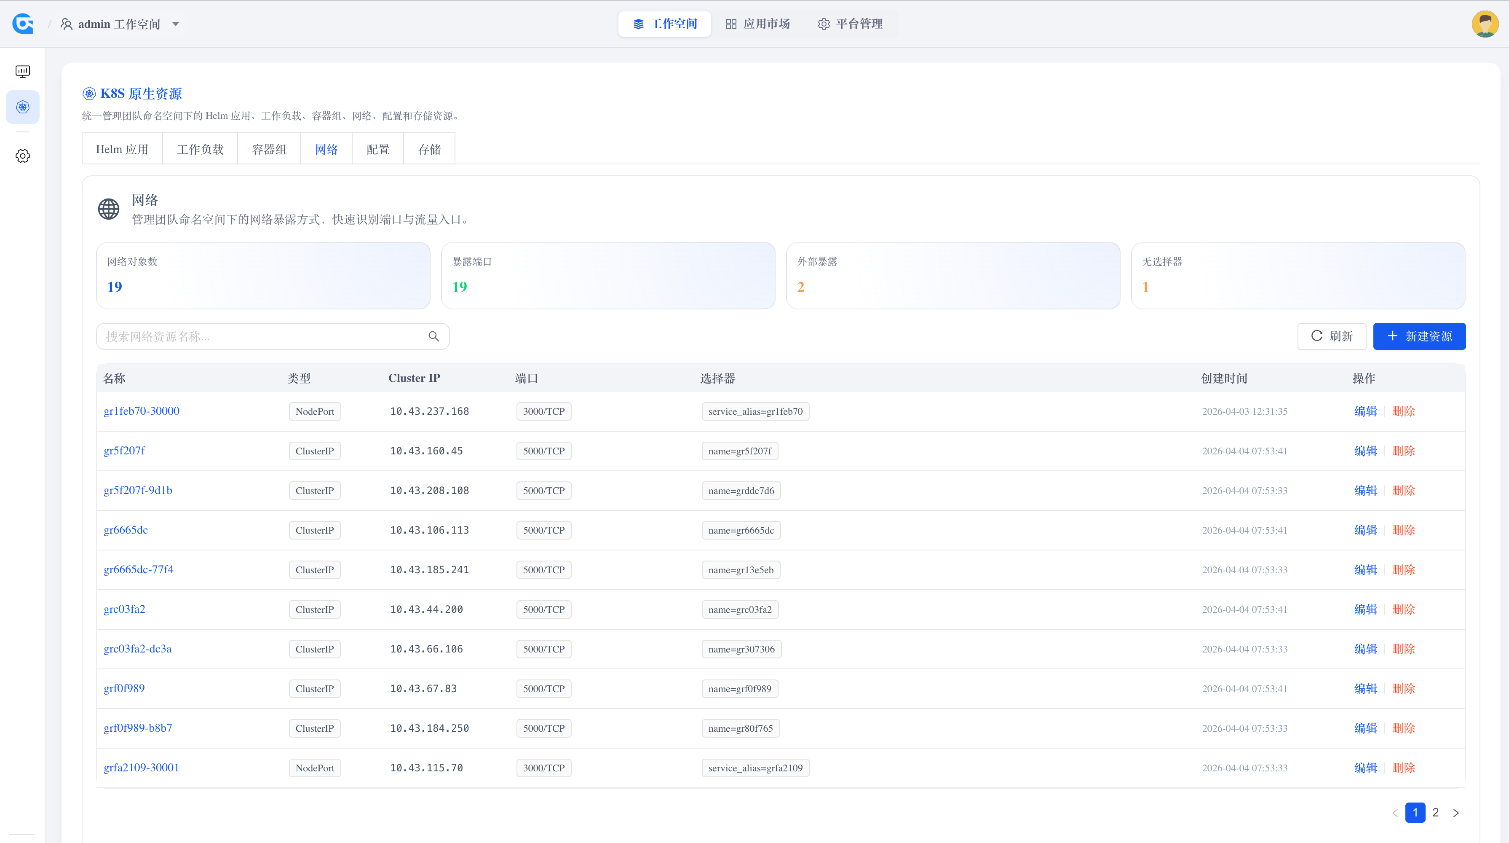Click the 新建资源 button
This screenshot has width=1509, height=843.
coord(1419,336)
